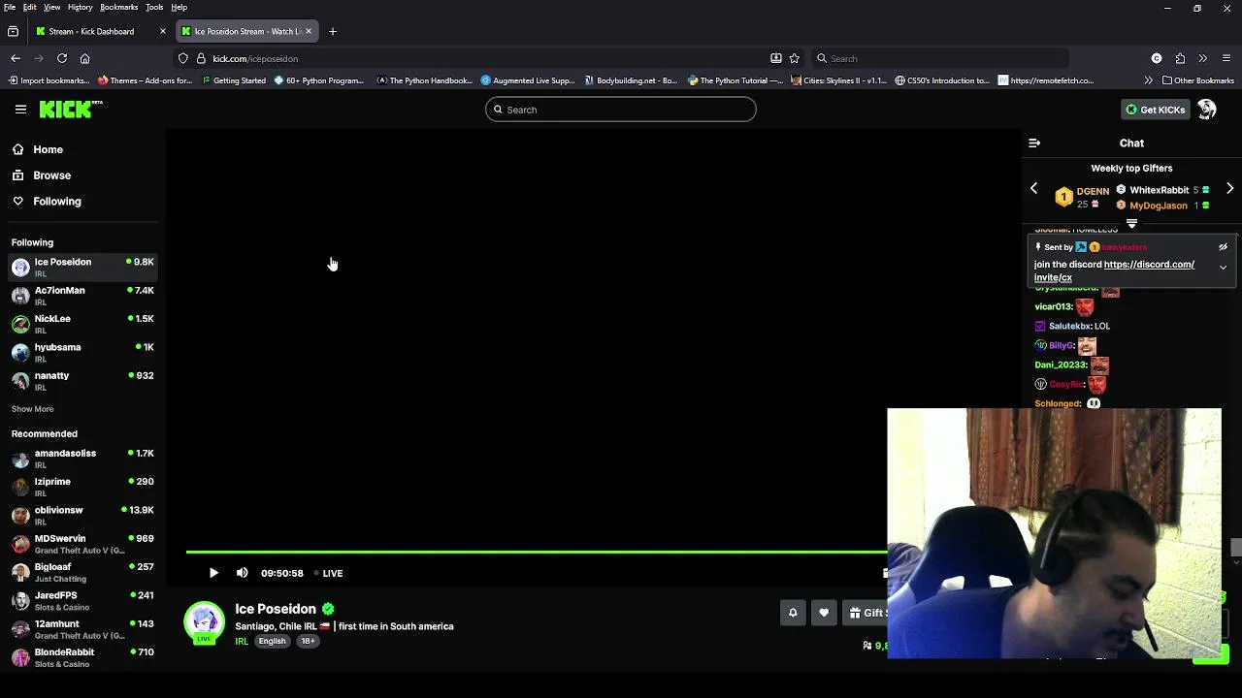Select Ac7ionMan channel
The width and height of the screenshot is (1242, 698).
tap(82, 296)
